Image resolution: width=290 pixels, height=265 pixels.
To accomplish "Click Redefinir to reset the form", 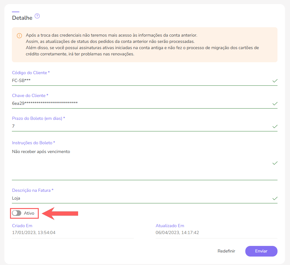I will coord(226,251).
